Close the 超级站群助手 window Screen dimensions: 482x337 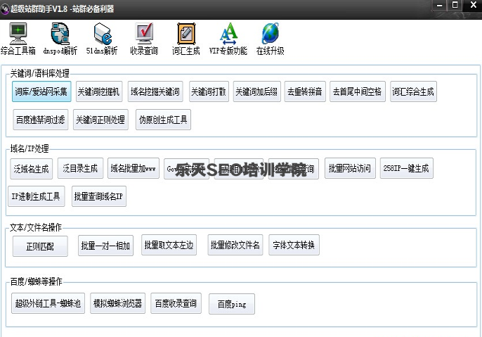click(474, 5)
